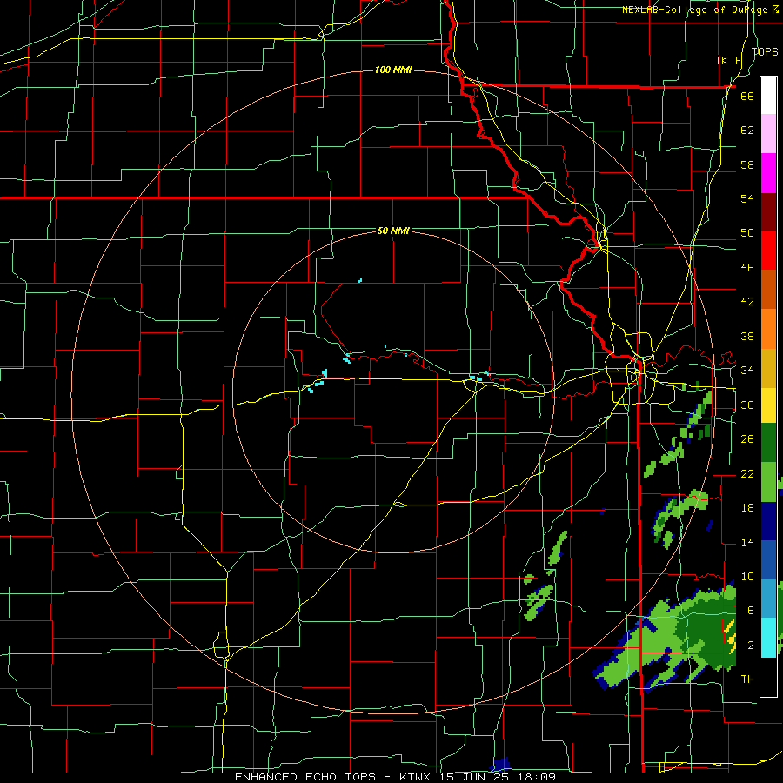Pick the light orange legend swatch
This screenshot has height=783, width=783.
768,329
